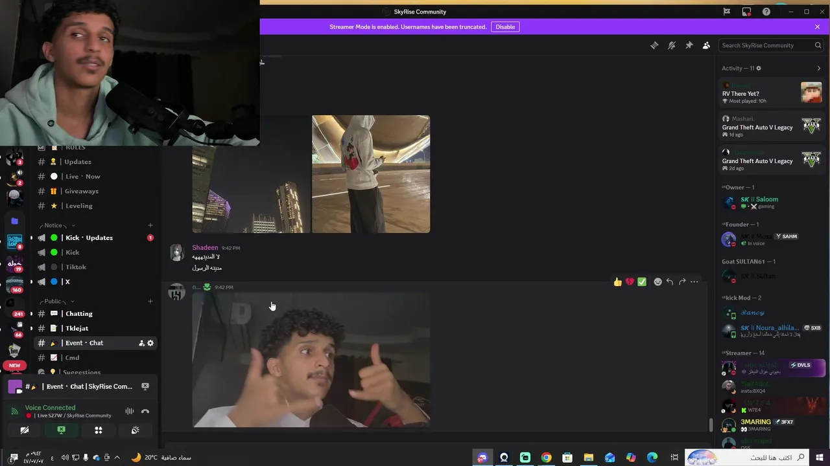
Task: Open the Tiktok announcement channel
Action: [95, 267]
